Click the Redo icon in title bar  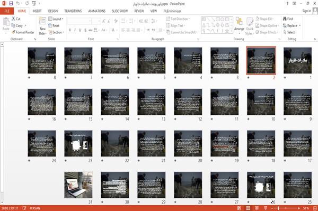click(x=27, y=3)
